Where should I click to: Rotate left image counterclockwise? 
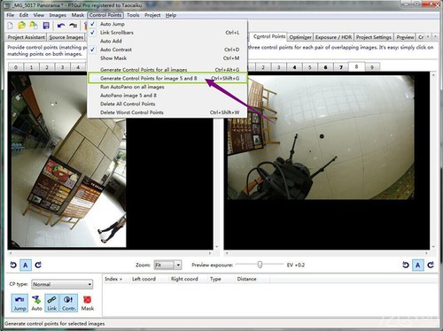pyautogui.click(x=13, y=265)
